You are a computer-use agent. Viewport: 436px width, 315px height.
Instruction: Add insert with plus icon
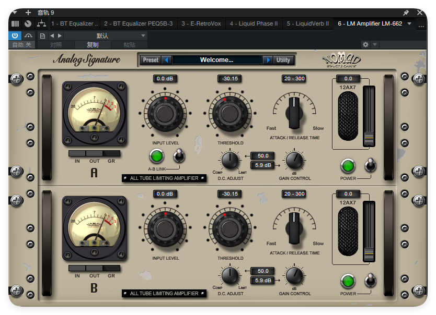(28, 13)
